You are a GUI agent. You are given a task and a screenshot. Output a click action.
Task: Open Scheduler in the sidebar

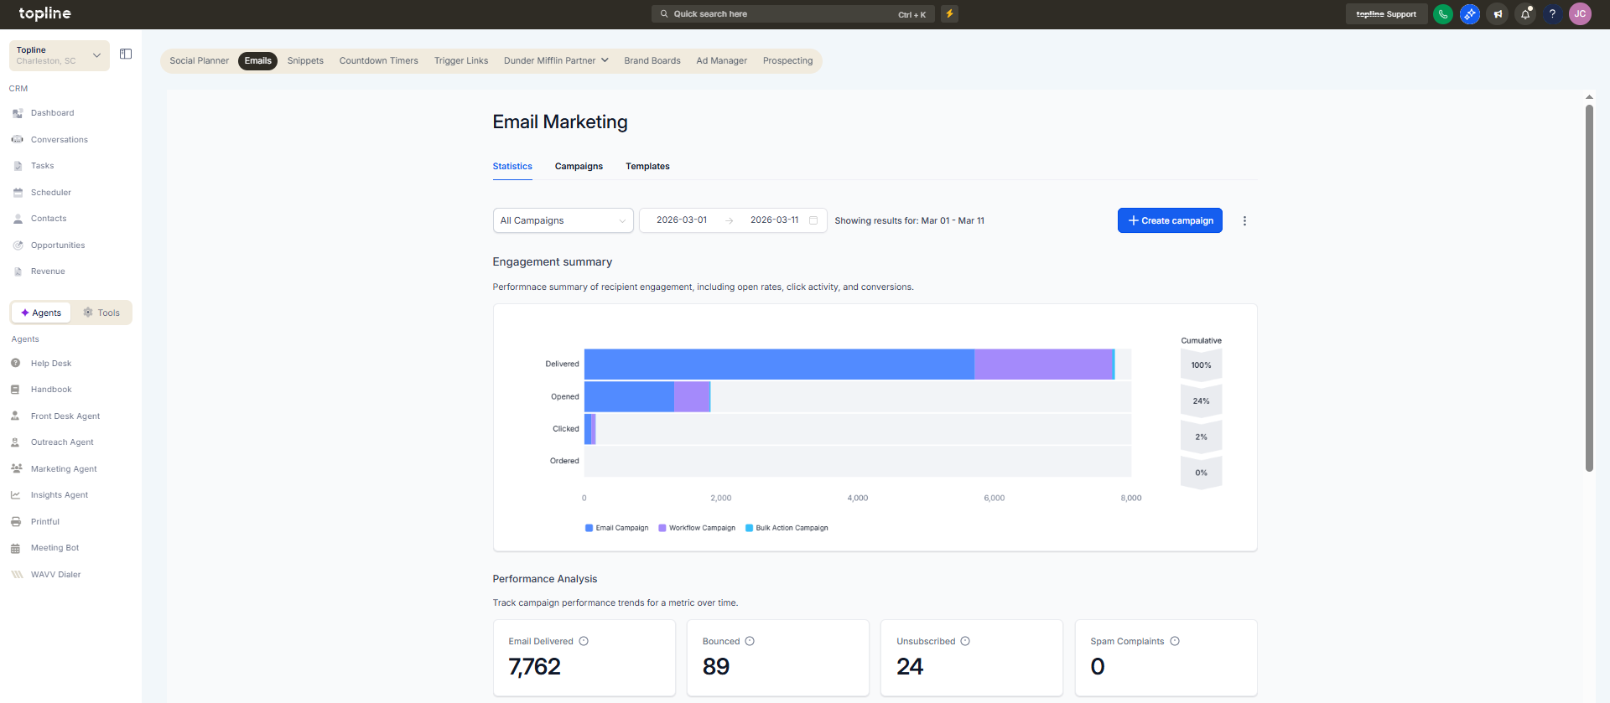click(x=50, y=193)
